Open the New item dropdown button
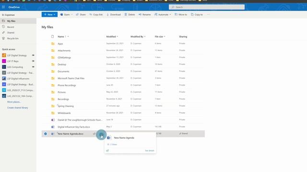The image size is (307, 172). pyautogui.click(x=49, y=14)
